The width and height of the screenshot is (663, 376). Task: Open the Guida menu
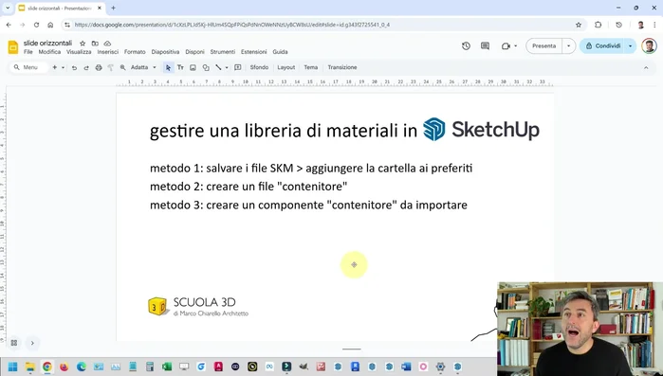pos(280,52)
